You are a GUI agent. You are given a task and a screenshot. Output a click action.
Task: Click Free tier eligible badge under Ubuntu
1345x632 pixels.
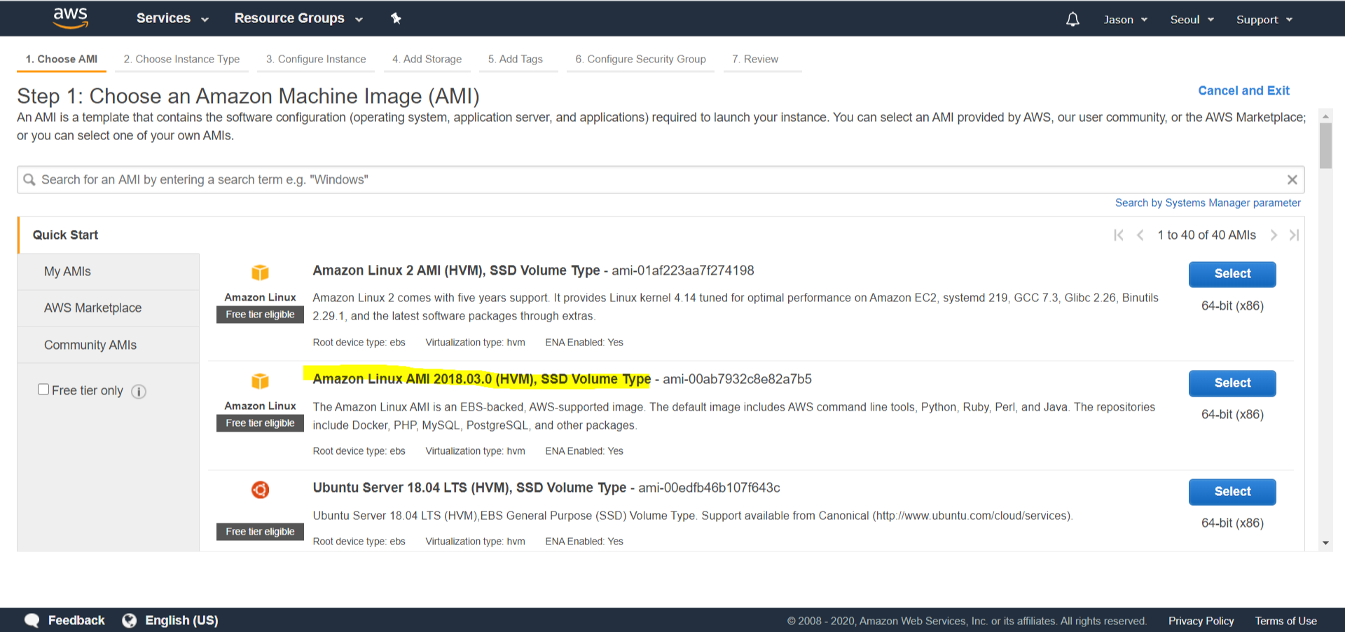260,532
